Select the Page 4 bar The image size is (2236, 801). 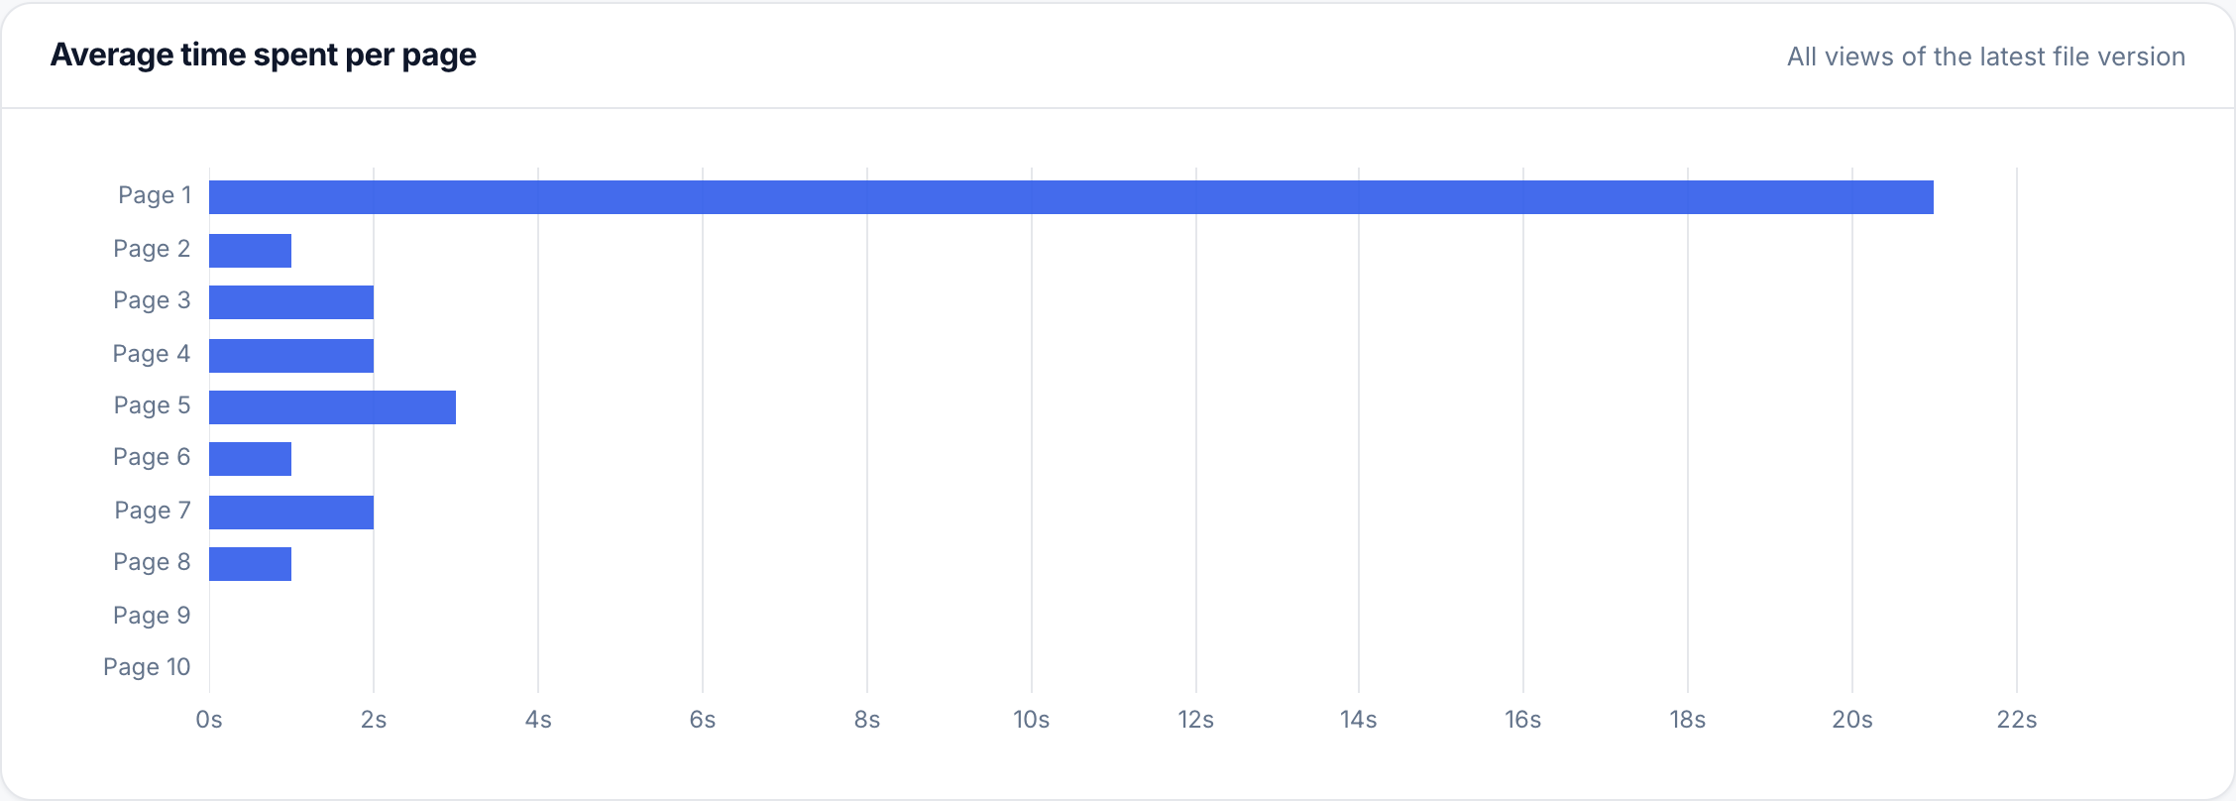coord(291,356)
